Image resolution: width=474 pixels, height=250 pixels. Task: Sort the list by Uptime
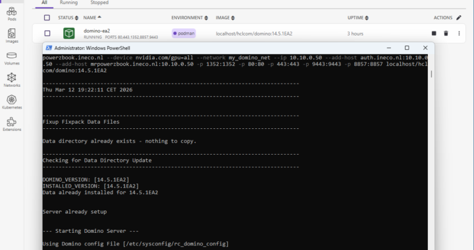point(358,18)
